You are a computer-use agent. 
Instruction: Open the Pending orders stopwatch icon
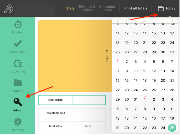[x=18, y=25]
